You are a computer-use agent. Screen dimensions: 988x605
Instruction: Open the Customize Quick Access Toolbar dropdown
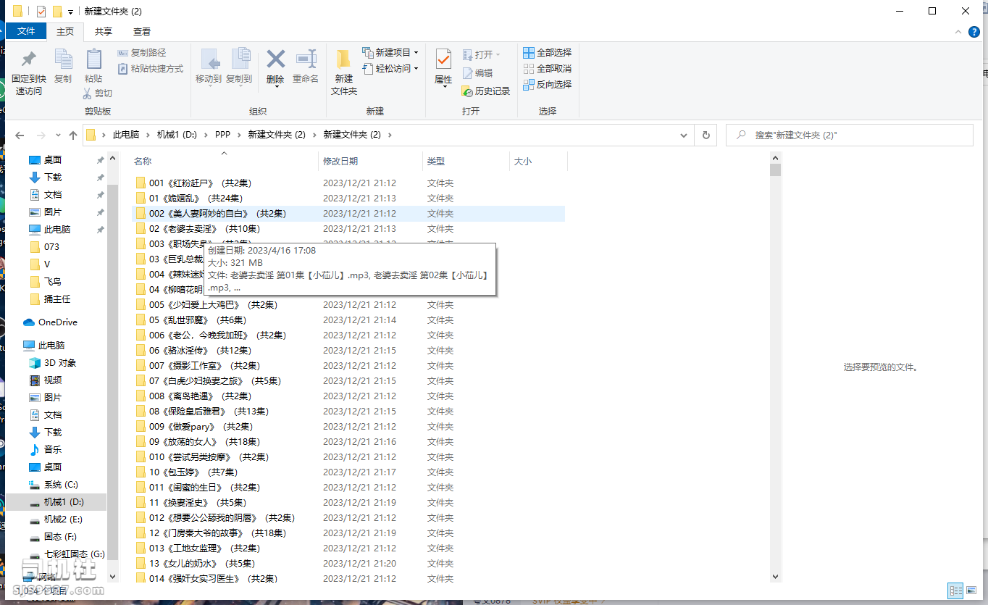point(70,12)
